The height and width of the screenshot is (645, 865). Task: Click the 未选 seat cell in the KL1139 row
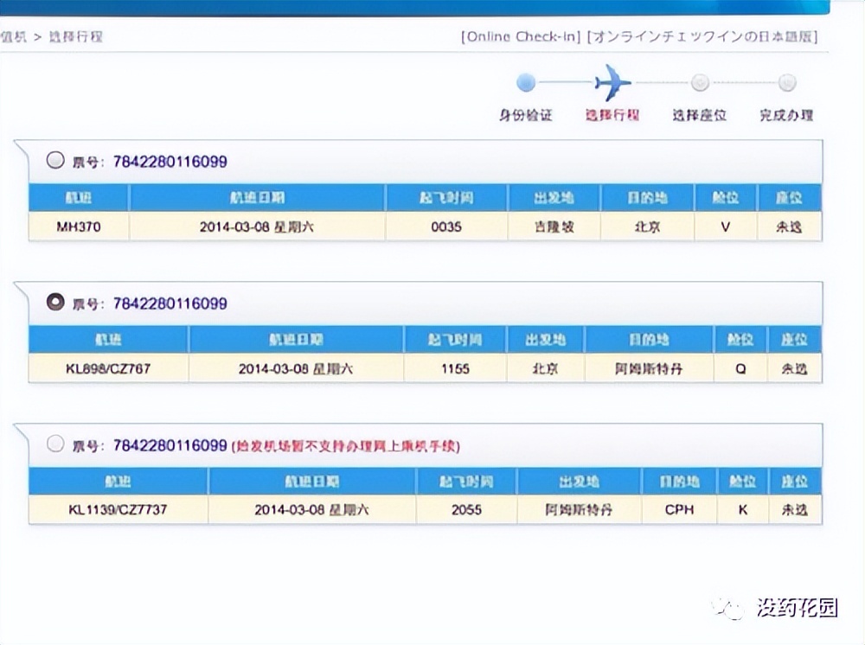(793, 510)
